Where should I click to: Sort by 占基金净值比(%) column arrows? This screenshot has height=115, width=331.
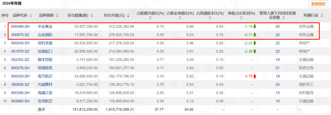[x=180, y=18]
